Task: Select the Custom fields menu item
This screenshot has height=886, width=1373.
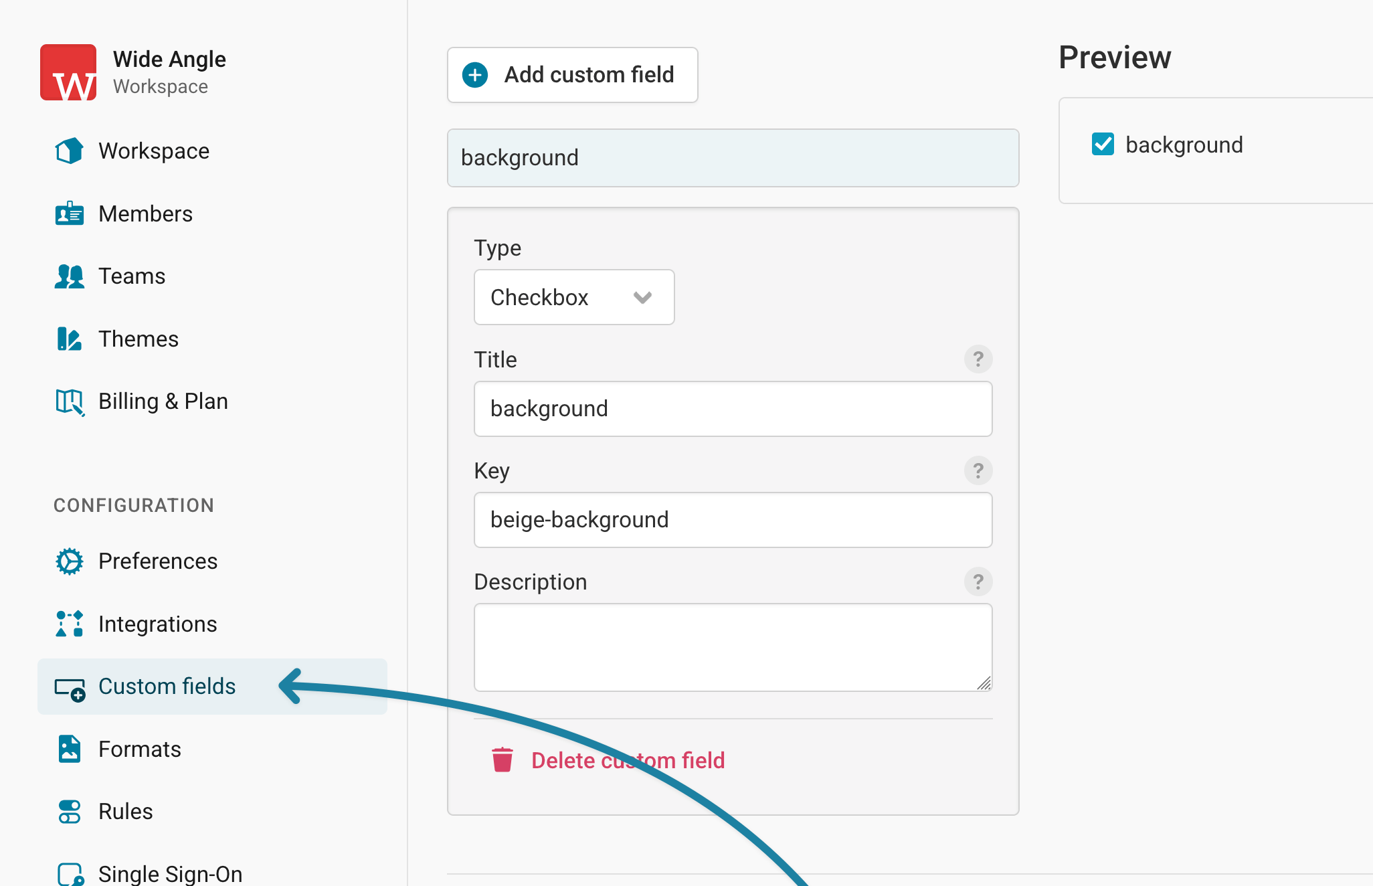Action: pyautogui.click(x=212, y=687)
